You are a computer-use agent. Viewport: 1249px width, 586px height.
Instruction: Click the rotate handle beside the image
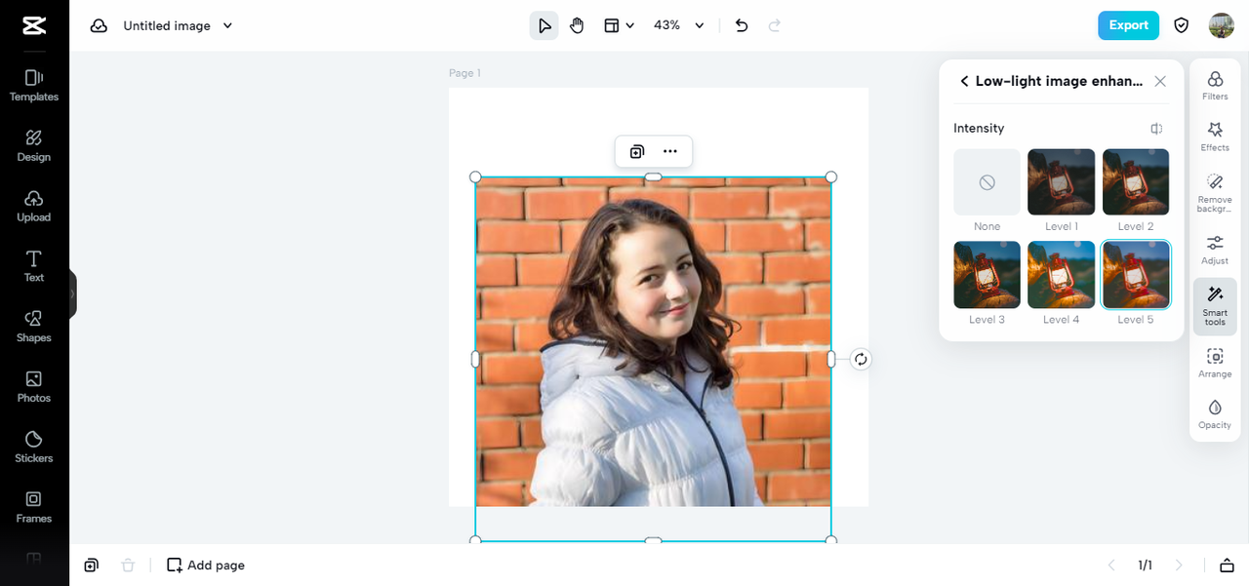pyautogui.click(x=861, y=359)
